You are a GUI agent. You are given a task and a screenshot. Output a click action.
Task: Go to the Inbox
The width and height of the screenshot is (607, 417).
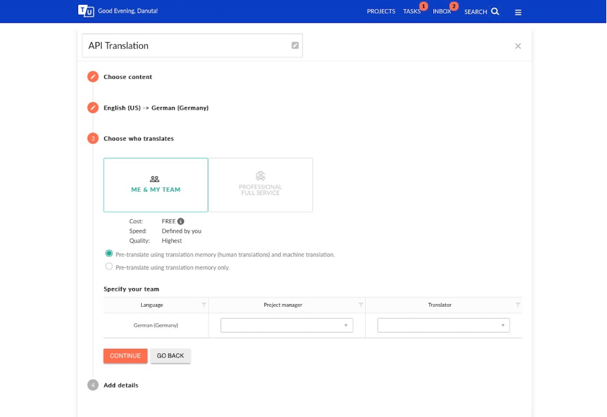tap(442, 11)
